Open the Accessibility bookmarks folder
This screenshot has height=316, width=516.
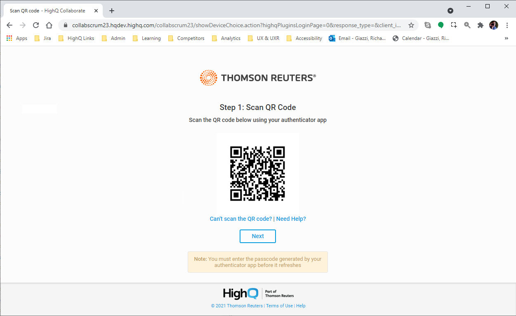point(304,38)
